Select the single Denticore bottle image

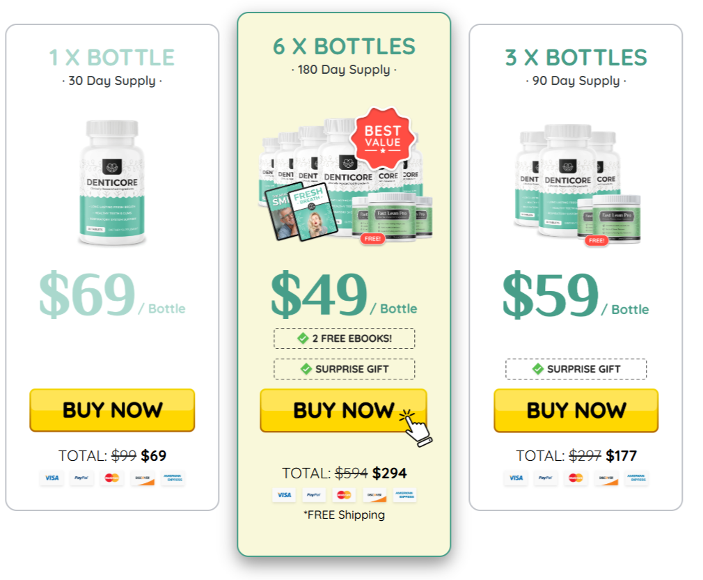[112, 182]
